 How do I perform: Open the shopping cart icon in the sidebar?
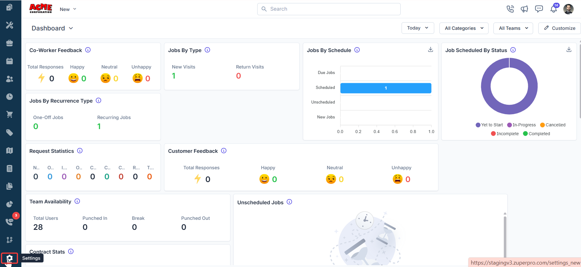[9, 114]
